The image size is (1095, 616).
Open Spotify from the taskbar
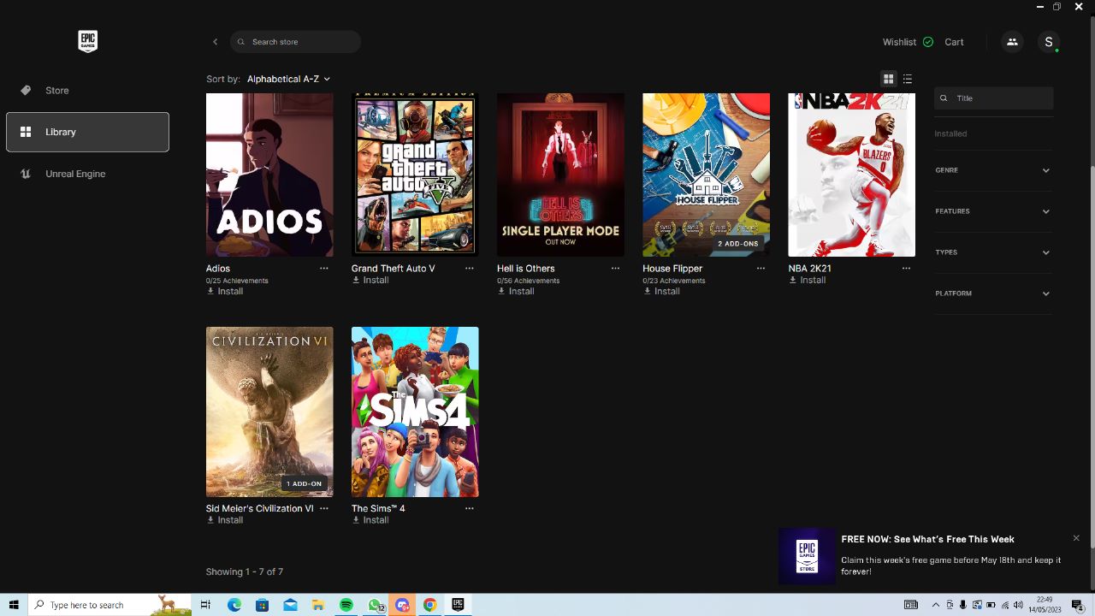pos(346,605)
